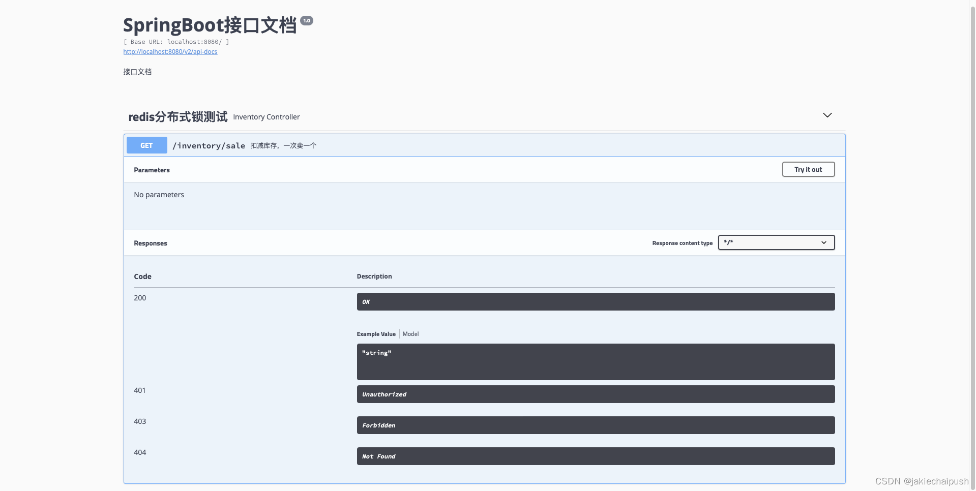The height and width of the screenshot is (491, 976).
Task: Click the OK description box
Action: (596, 301)
